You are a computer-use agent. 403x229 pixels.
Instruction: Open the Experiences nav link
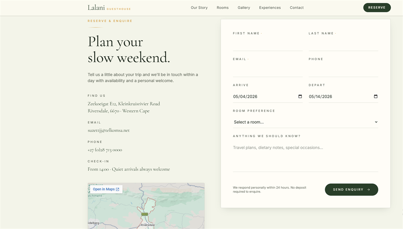[x=270, y=8]
